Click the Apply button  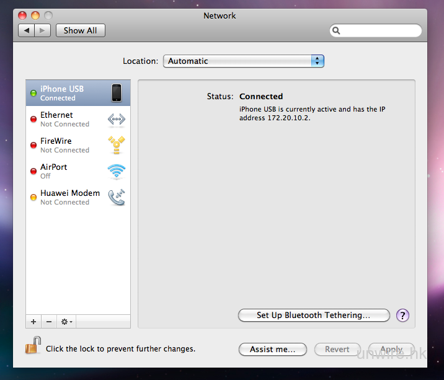391,349
